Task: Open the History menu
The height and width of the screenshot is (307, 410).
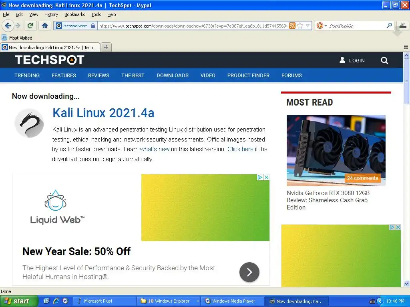Action: click(51, 14)
